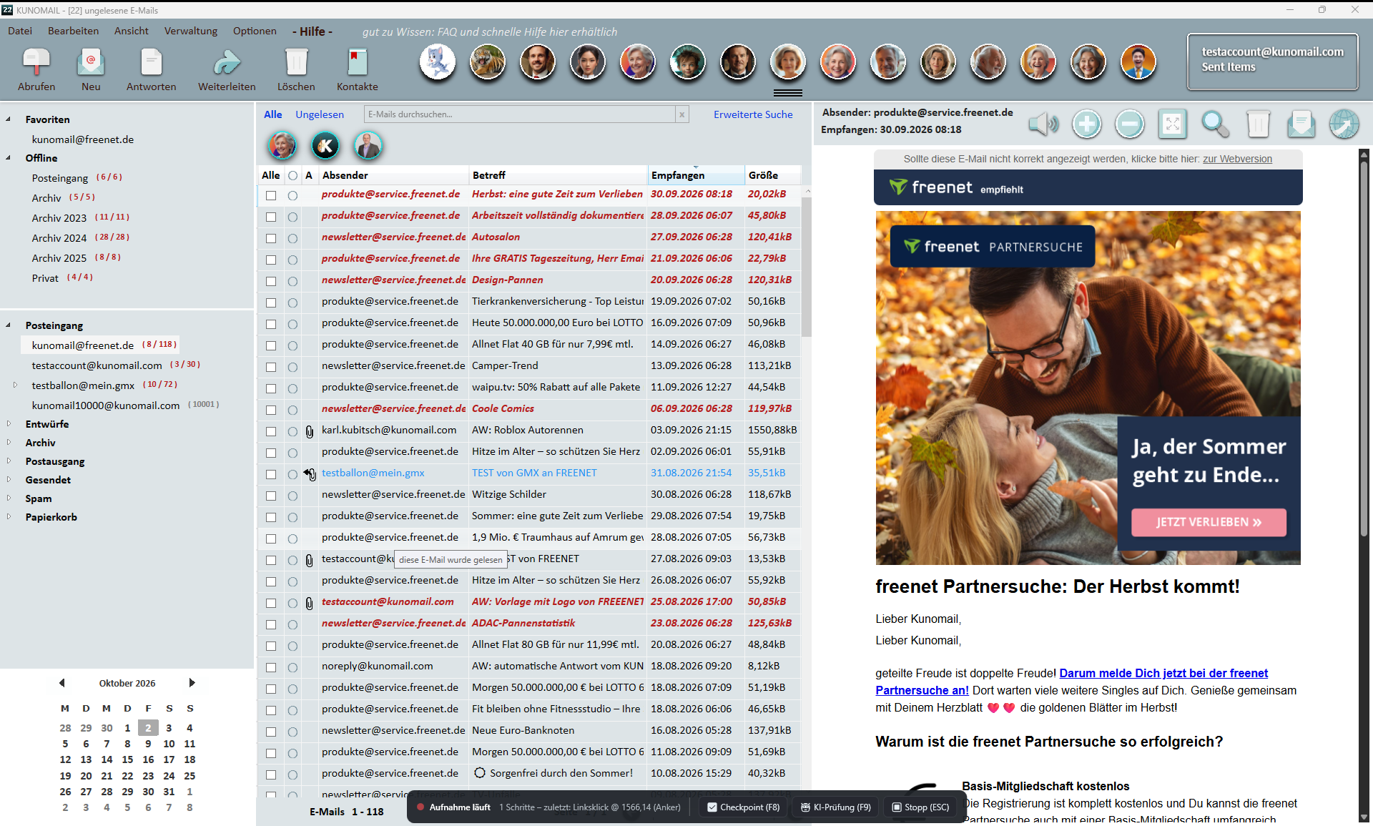The image size is (1373, 826).
Task: Expand the testballon@mein.gmx account
Action: point(15,385)
